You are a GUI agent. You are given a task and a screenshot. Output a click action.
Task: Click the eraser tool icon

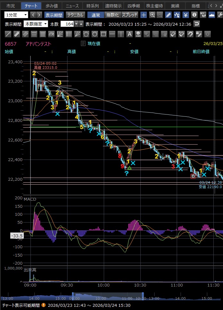(x=173, y=34)
